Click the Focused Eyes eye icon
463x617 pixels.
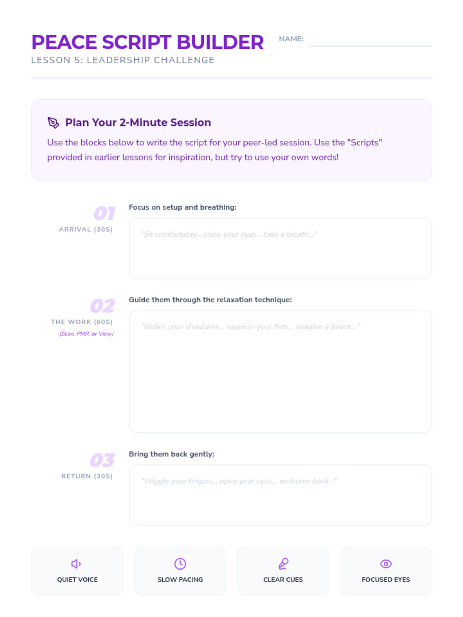(x=386, y=564)
